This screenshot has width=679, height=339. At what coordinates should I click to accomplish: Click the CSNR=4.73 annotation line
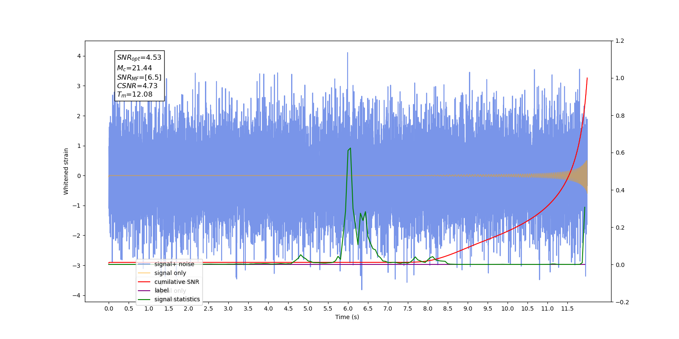(137, 86)
